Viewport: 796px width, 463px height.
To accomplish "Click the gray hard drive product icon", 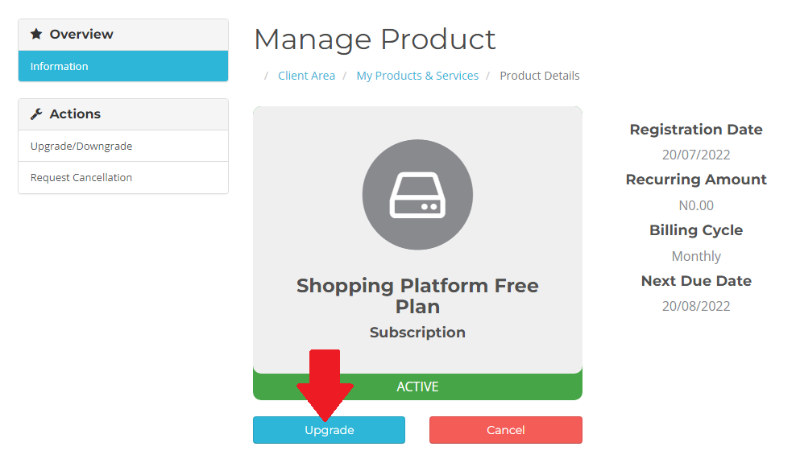I will [417, 195].
